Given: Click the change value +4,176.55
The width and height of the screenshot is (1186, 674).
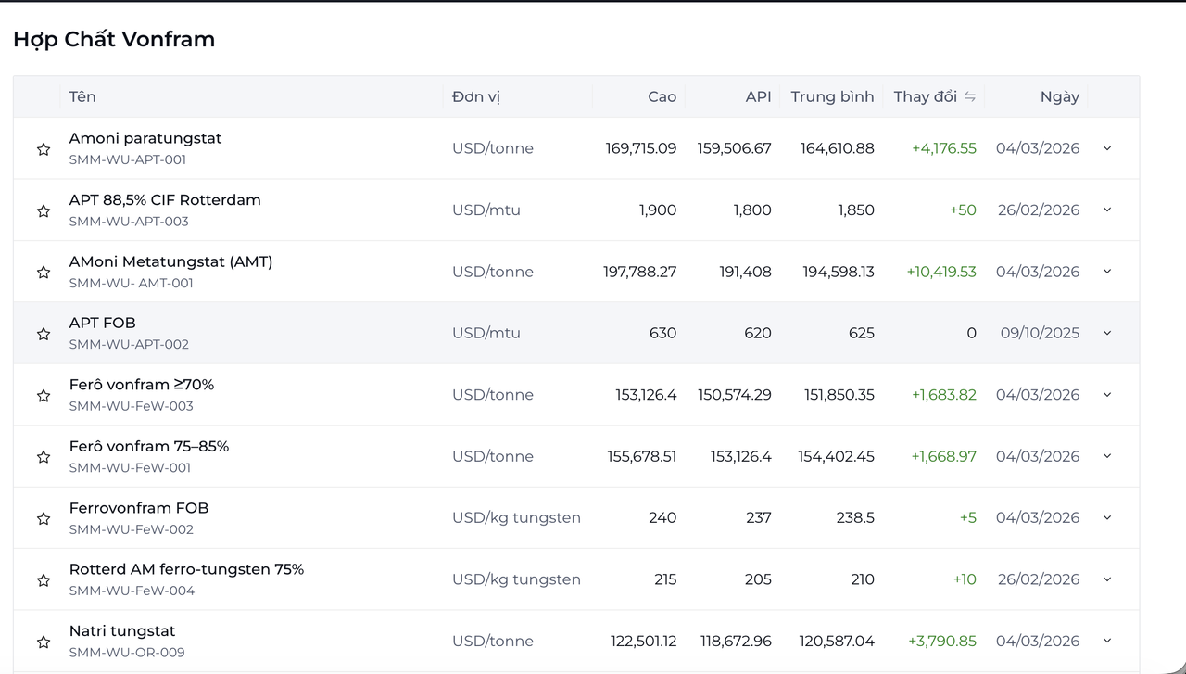Looking at the screenshot, I should tap(943, 148).
